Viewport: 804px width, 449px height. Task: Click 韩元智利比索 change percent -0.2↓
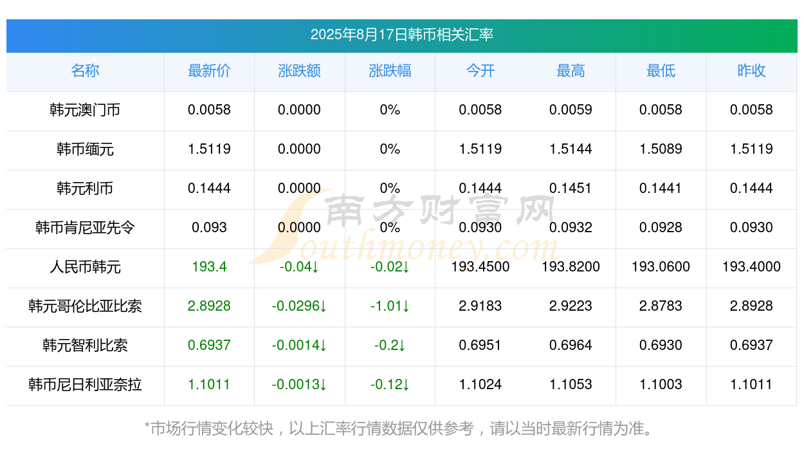tap(390, 345)
